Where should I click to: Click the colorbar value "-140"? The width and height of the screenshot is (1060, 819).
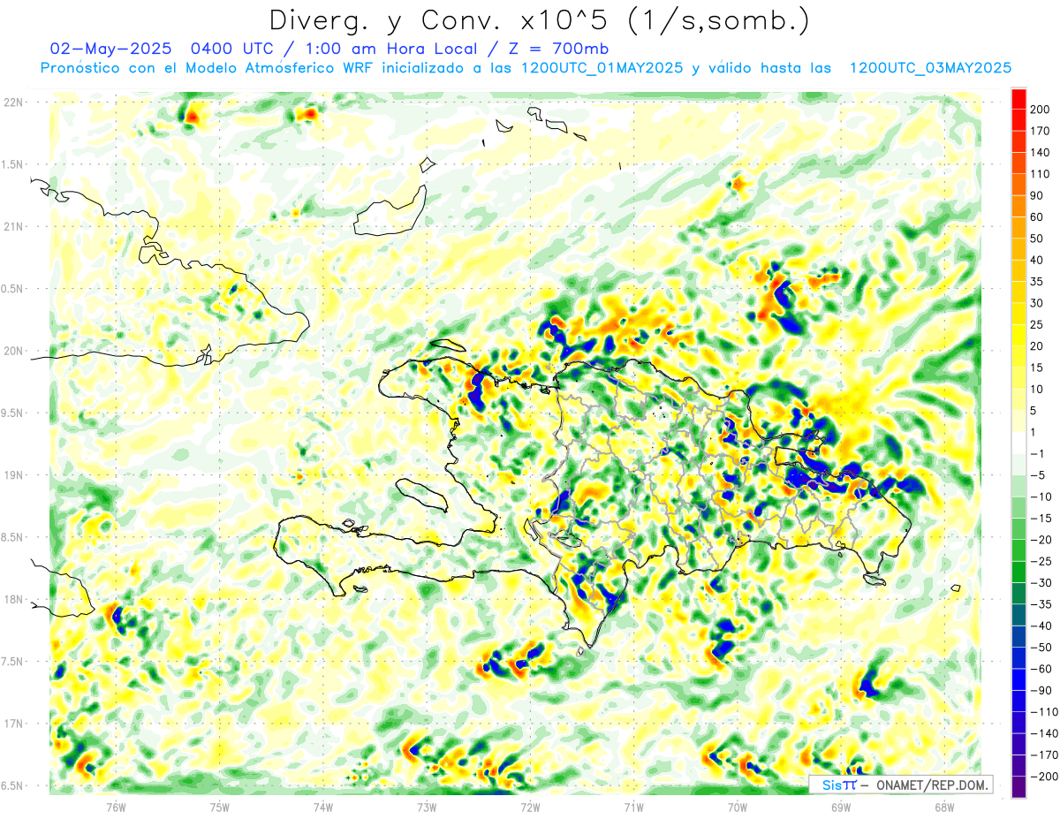pyautogui.click(x=1042, y=733)
